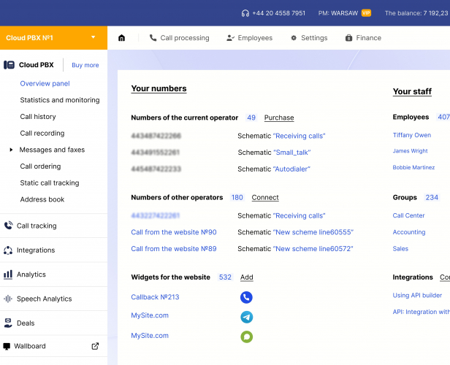Open Call ordering
The height and width of the screenshot is (365, 450).
coord(40,166)
